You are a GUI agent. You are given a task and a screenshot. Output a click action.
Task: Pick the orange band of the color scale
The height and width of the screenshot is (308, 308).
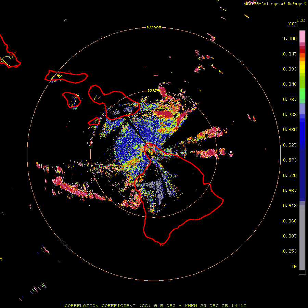(302, 59)
